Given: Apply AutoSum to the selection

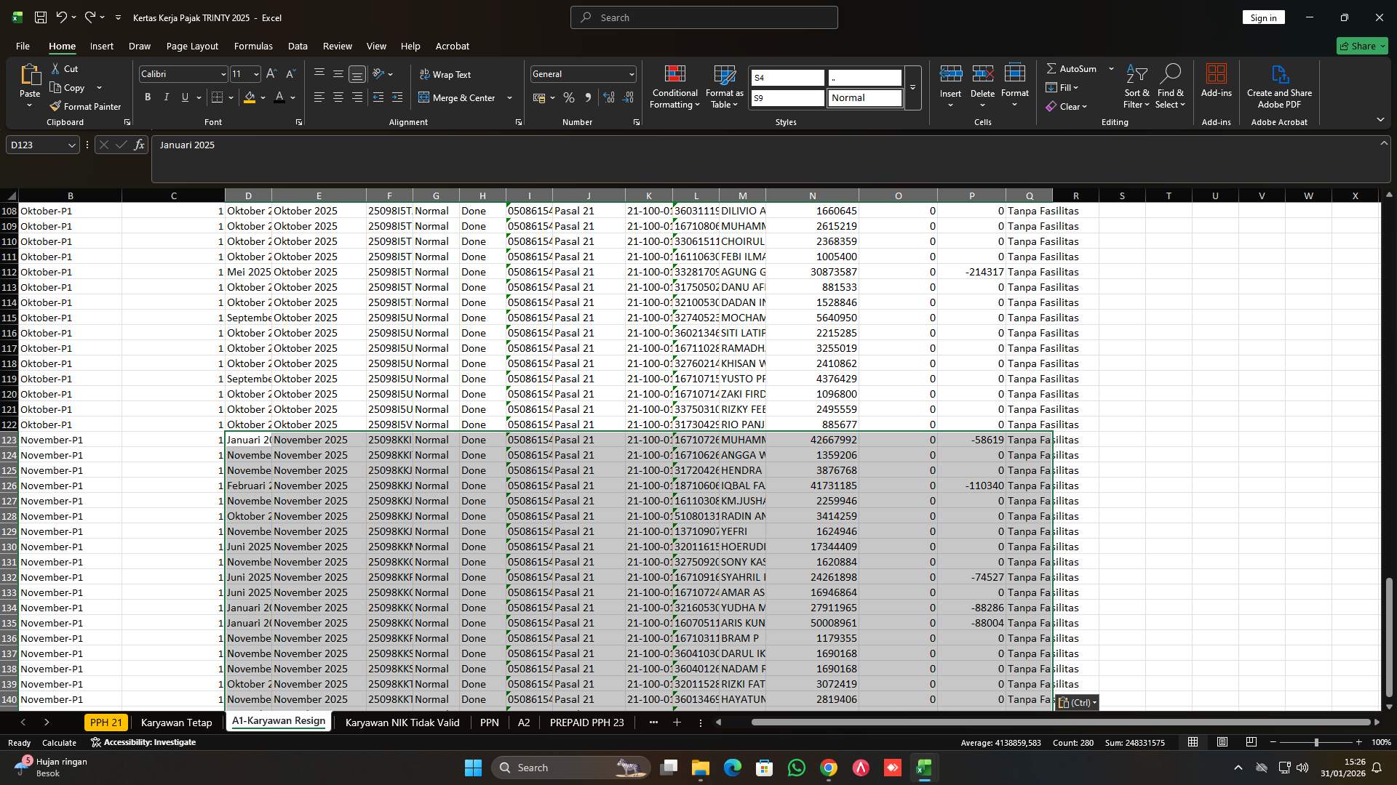Looking at the screenshot, I should [x=1075, y=68].
